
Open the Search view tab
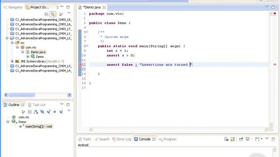point(102,139)
